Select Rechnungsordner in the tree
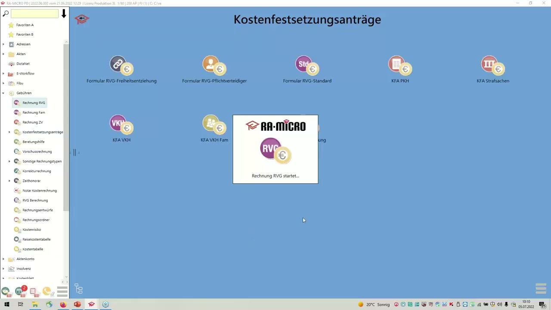Image resolution: width=551 pixels, height=310 pixels. (36, 220)
